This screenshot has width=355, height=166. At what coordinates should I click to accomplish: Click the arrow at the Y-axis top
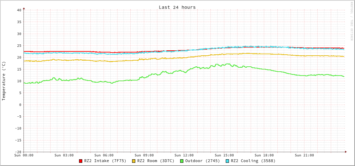(24, 8)
